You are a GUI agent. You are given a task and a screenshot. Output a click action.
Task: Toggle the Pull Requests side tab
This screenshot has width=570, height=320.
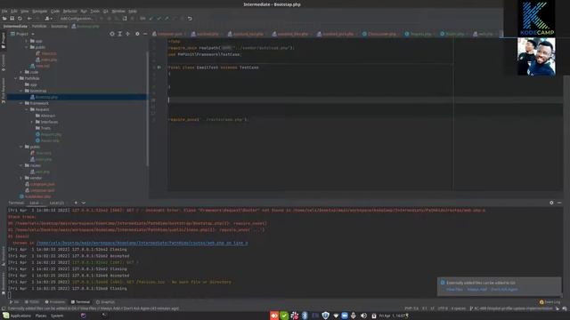4,90
